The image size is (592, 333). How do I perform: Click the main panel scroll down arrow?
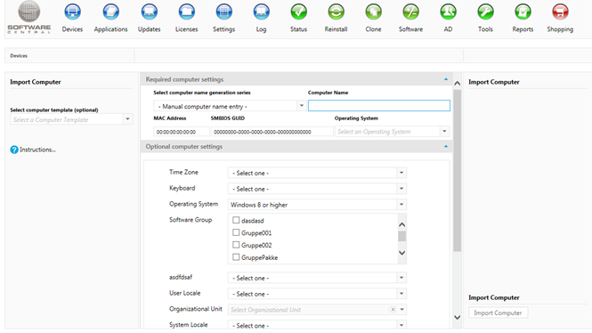(x=458, y=317)
